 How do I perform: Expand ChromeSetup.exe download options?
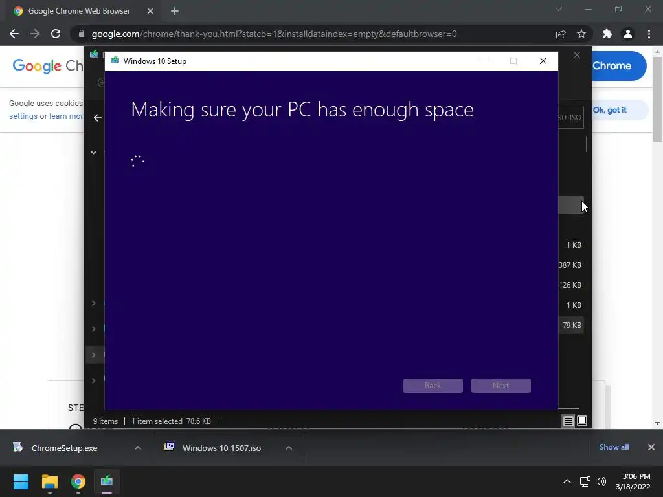pyautogui.click(x=138, y=448)
